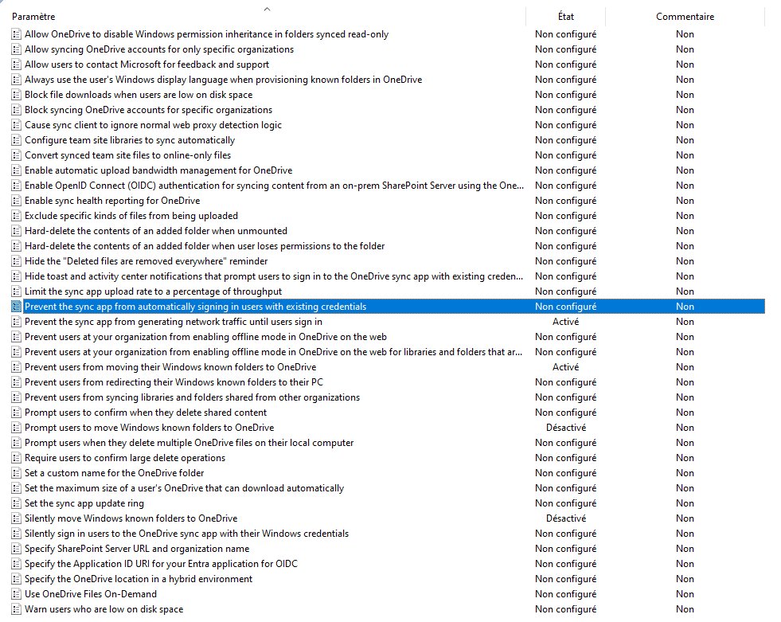Screen dimensions: 781x622
Task: Click the icon beside "Allow users to contact Microsoft for feedback and support"
Action: [x=17, y=65]
